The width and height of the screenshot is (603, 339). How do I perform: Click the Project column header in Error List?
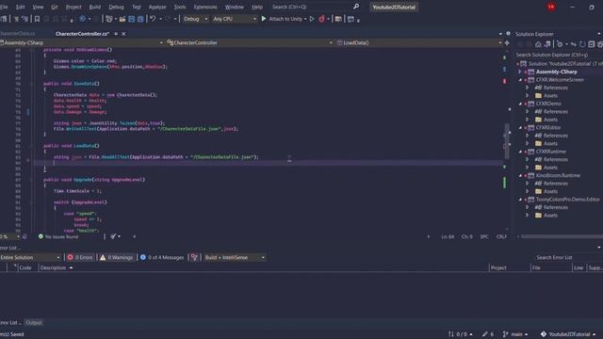tap(498, 267)
